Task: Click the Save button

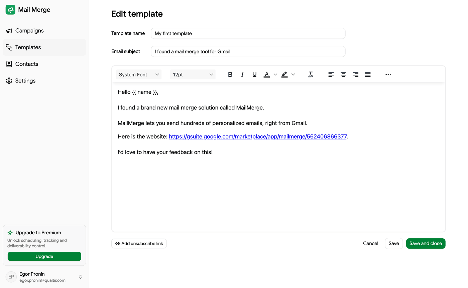Action: [394, 243]
